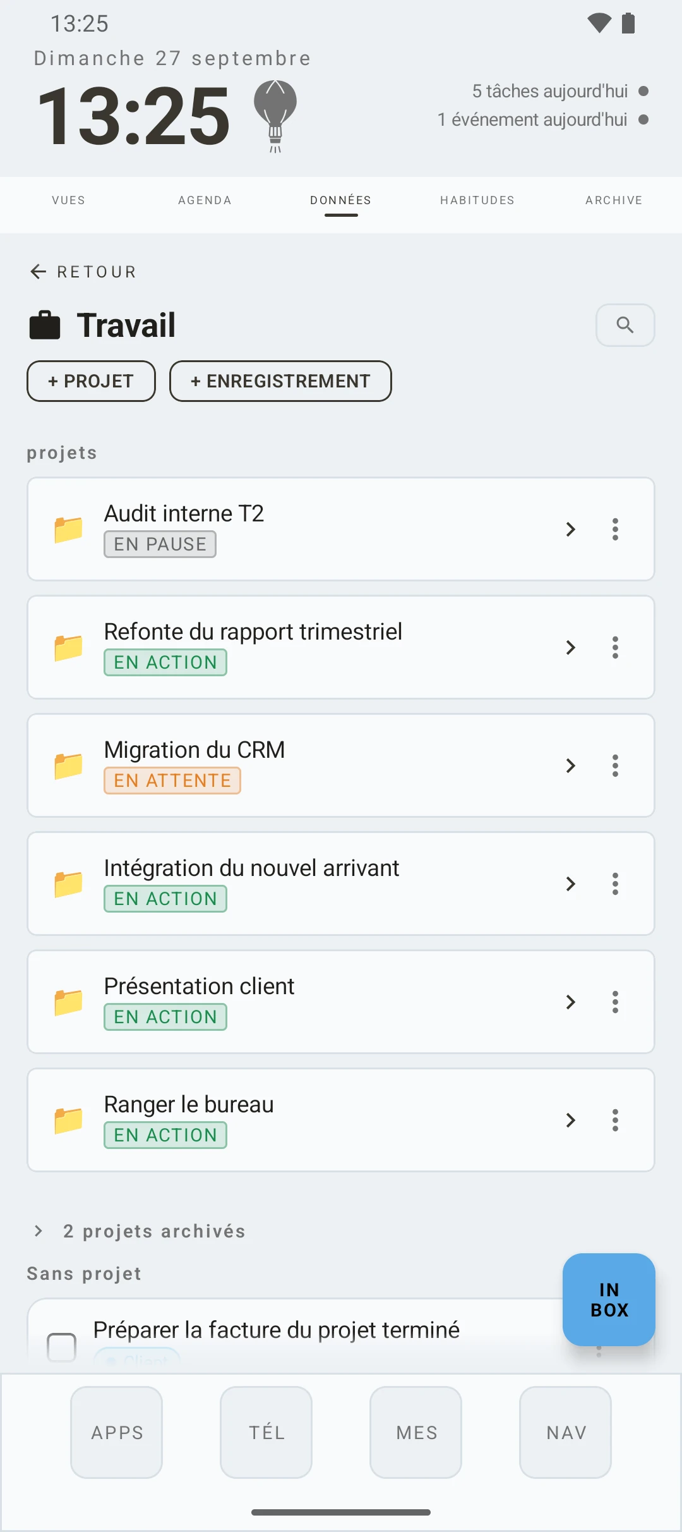The height and width of the screenshot is (1532, 682).
Task: Open the options menu for Présentation client
Action: [615, 1002]
